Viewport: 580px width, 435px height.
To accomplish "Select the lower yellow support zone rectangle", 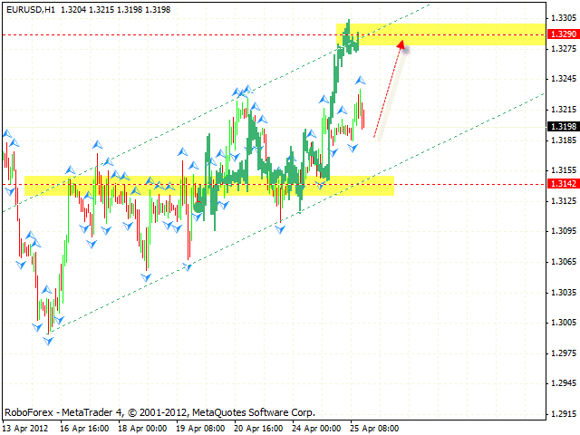I will point(209,186).
